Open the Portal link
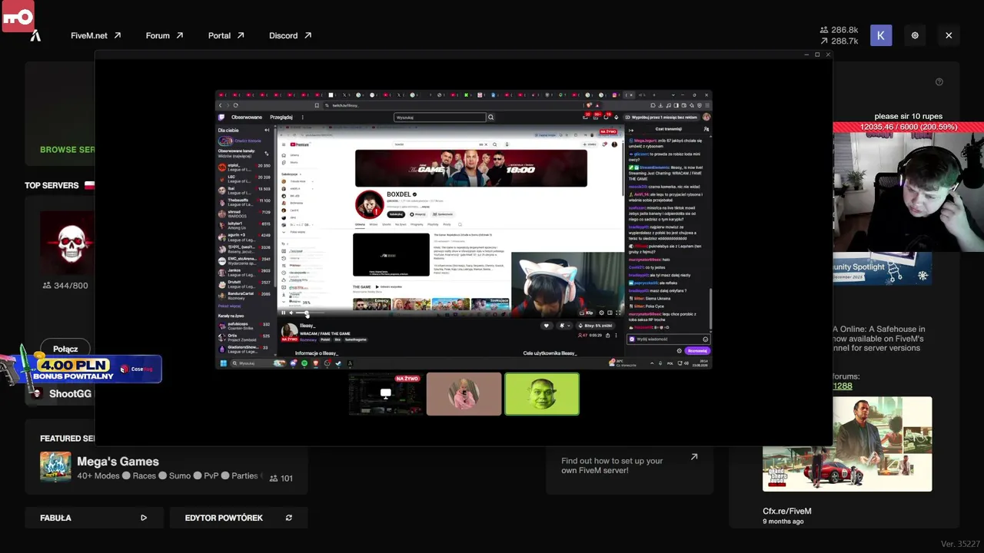The width and height of the screenshot is (984, 553). [226, 35]
